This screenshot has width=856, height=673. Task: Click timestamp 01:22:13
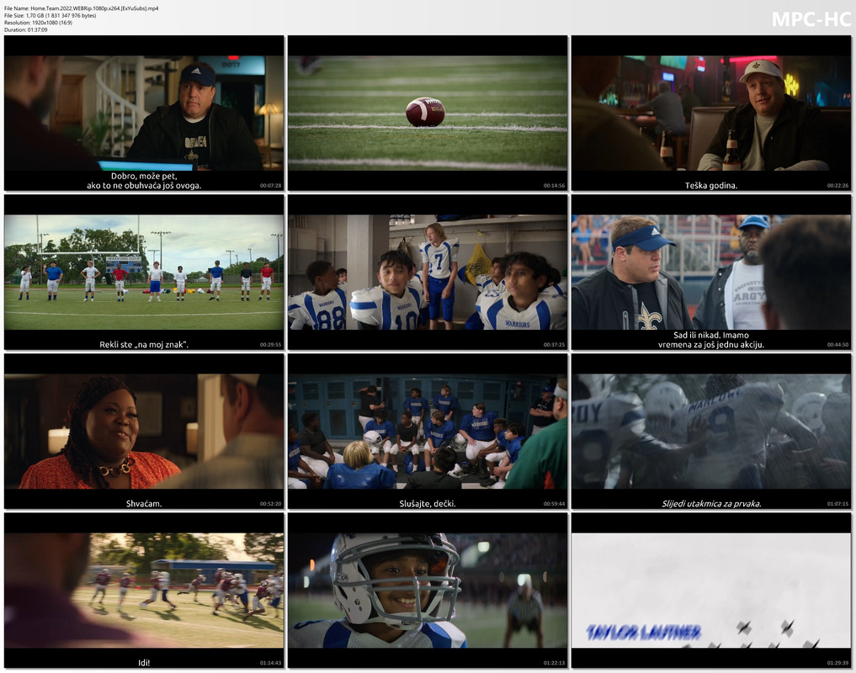point(554,663)
